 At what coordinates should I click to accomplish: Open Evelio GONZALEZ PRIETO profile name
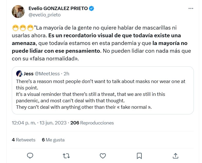click(58, 8)
